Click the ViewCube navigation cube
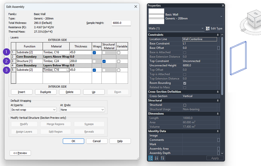Image resolution: width=261 pixels, height=166 pixels. (253, 19)
